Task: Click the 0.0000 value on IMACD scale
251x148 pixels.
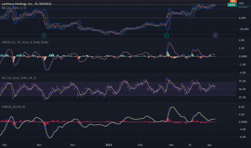Action: click(243, 122)
